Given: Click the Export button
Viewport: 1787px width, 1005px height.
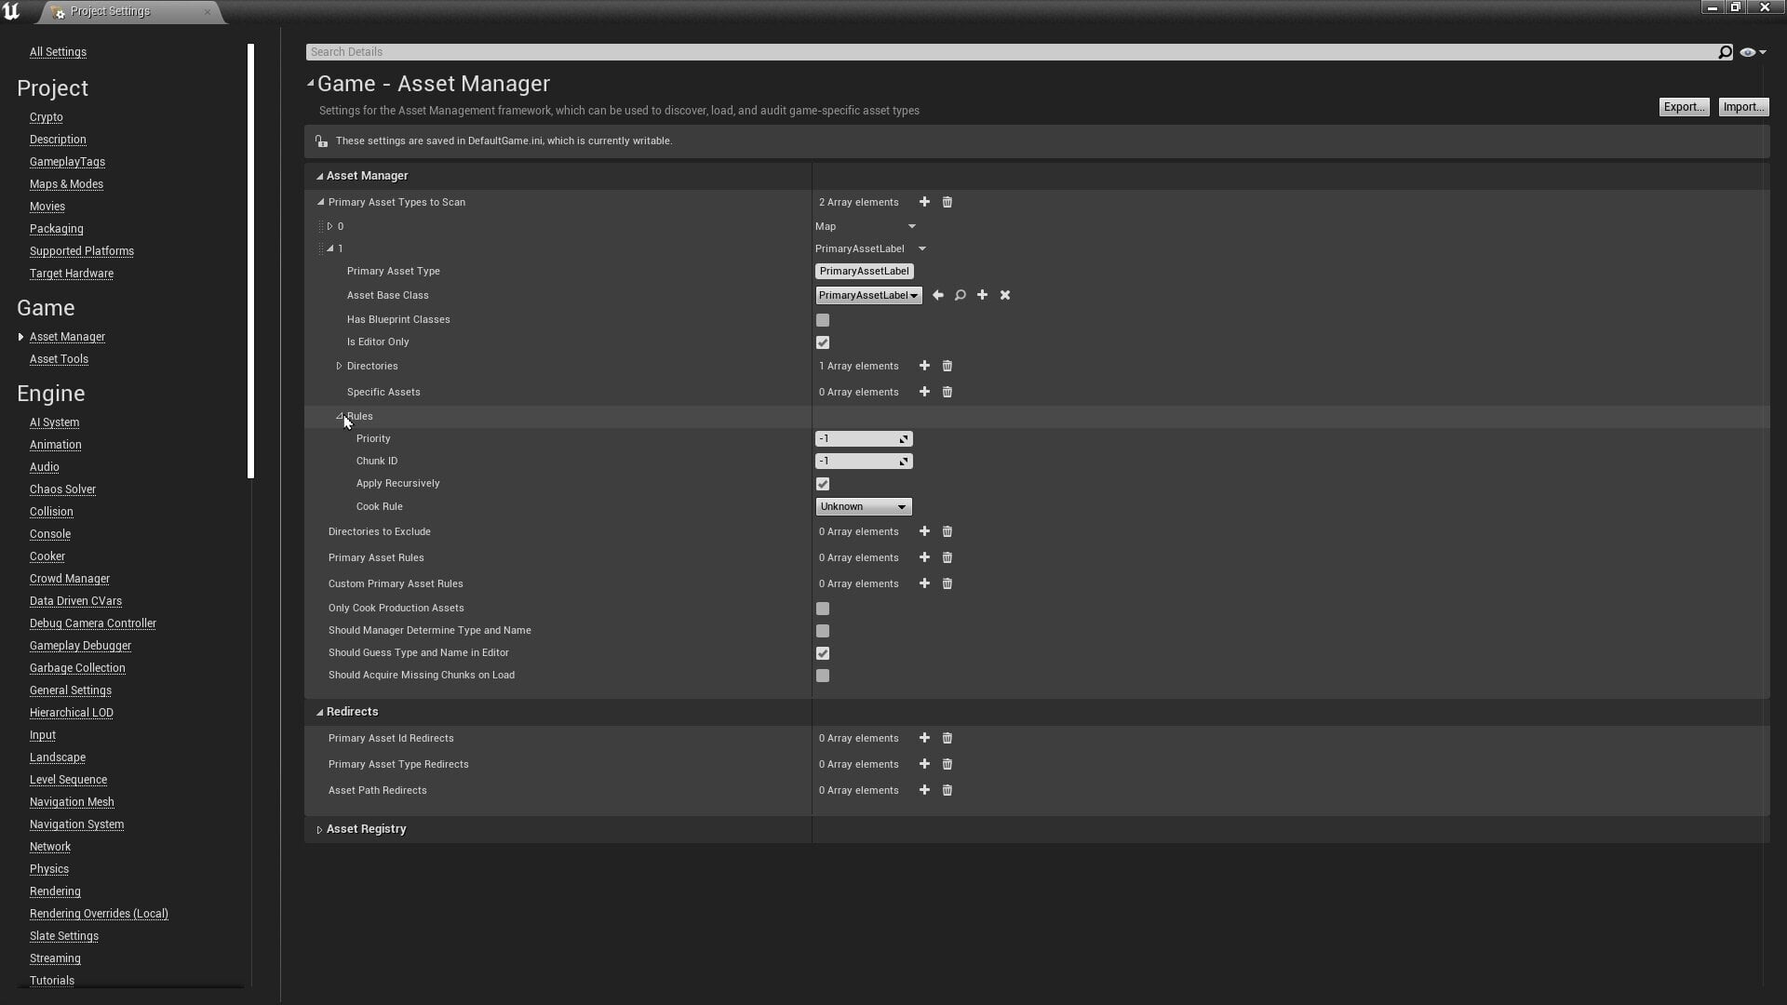Looking at the screenshot, I should click(1684, 107).
